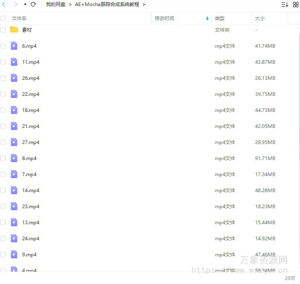Open the navigation history dropdown arrow
The image size is (300, 284).
click(x=25, y=4)
